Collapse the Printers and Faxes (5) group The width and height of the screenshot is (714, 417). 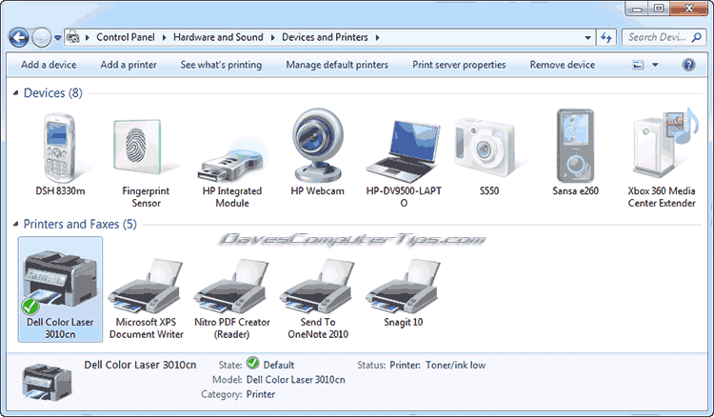click(x=15, y=224)
